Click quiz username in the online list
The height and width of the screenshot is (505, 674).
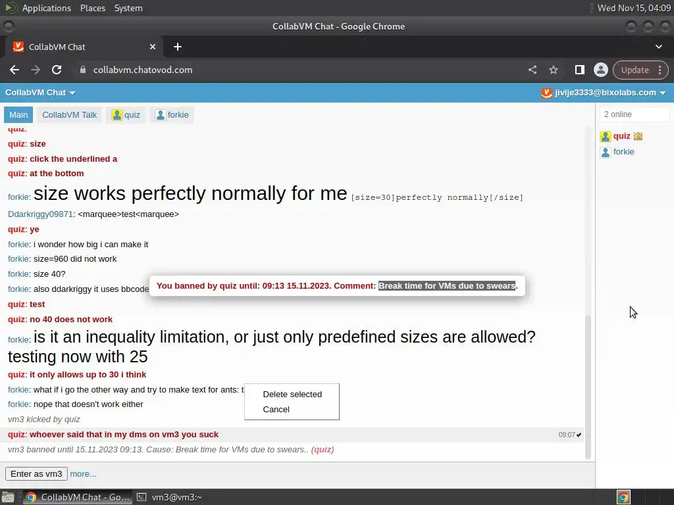(621, 136)
